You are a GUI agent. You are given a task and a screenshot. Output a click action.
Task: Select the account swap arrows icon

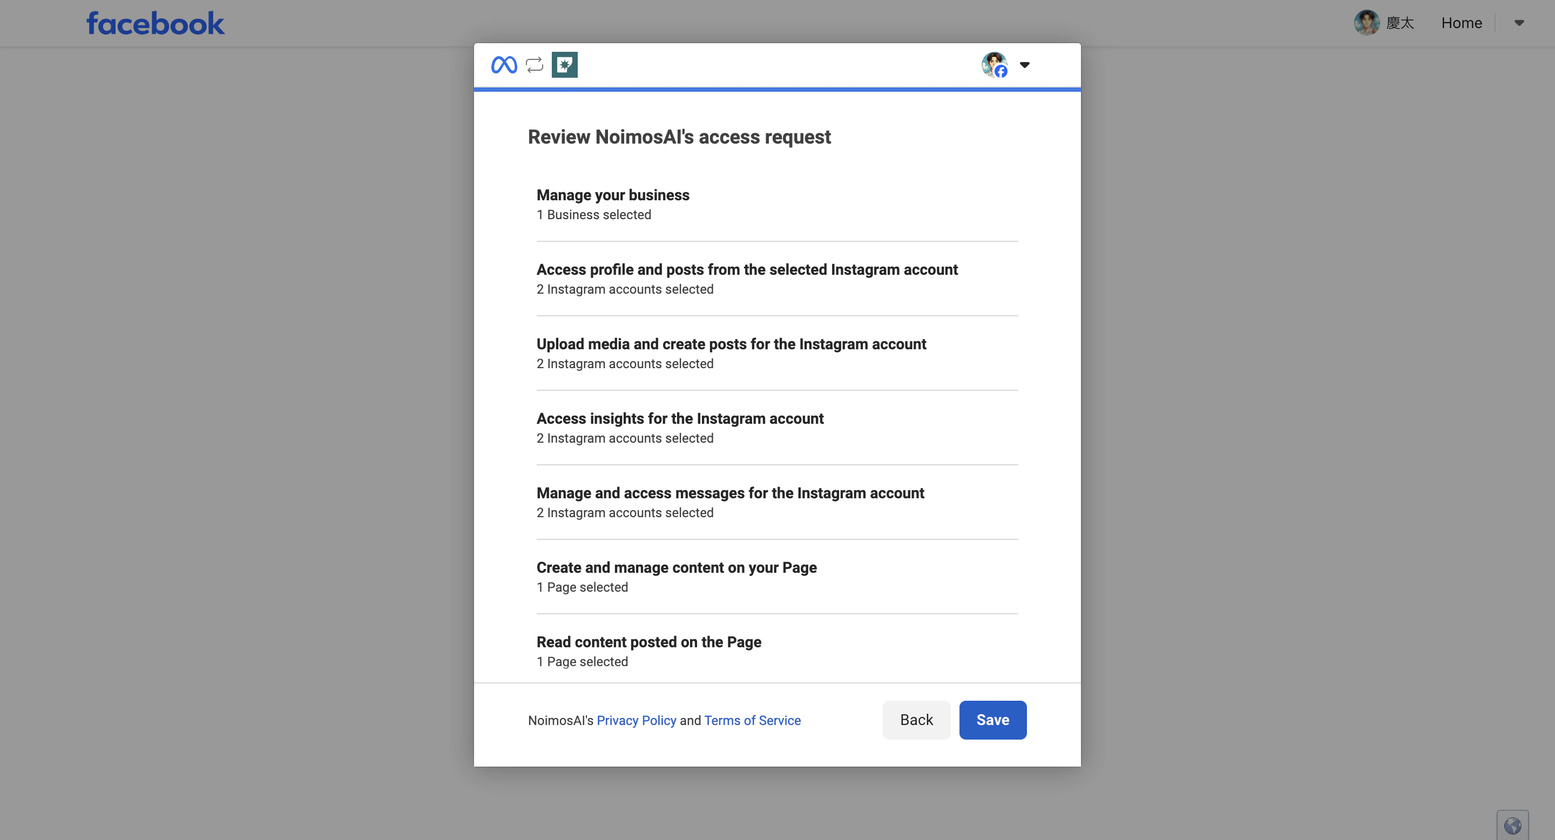(534, 65)
